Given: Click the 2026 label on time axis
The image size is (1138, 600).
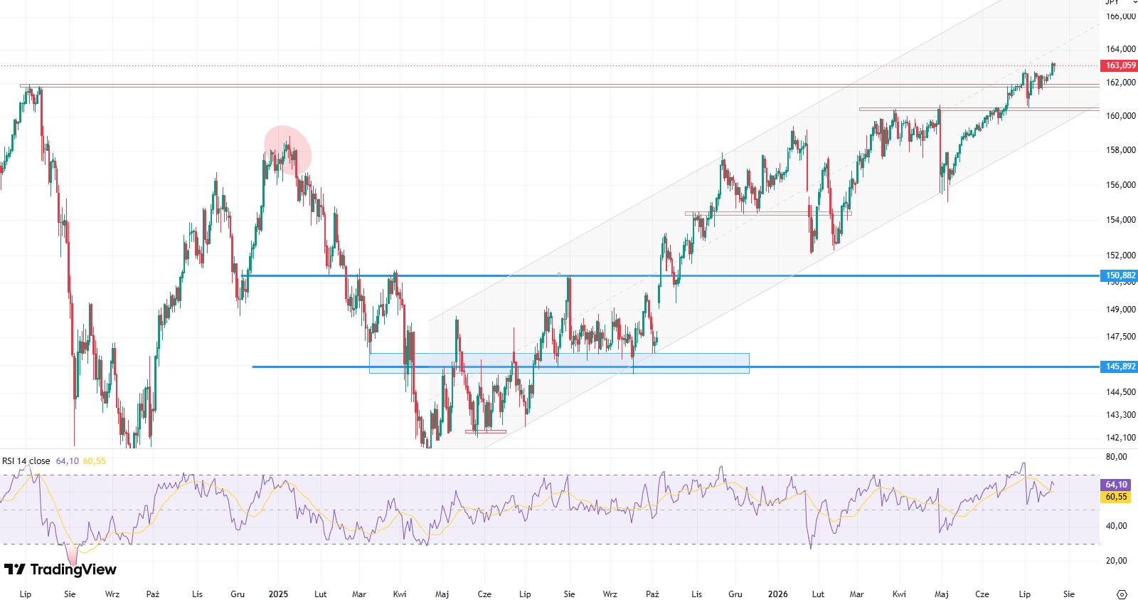Looking at the screenshot, I should click(x=778, y=594).
